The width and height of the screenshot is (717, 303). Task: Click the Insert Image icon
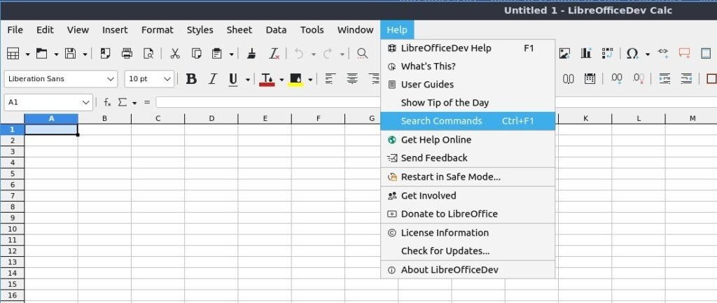click(x=564, y=53)
